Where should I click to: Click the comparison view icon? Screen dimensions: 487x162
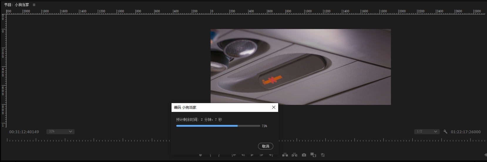[x=313, y=155]
